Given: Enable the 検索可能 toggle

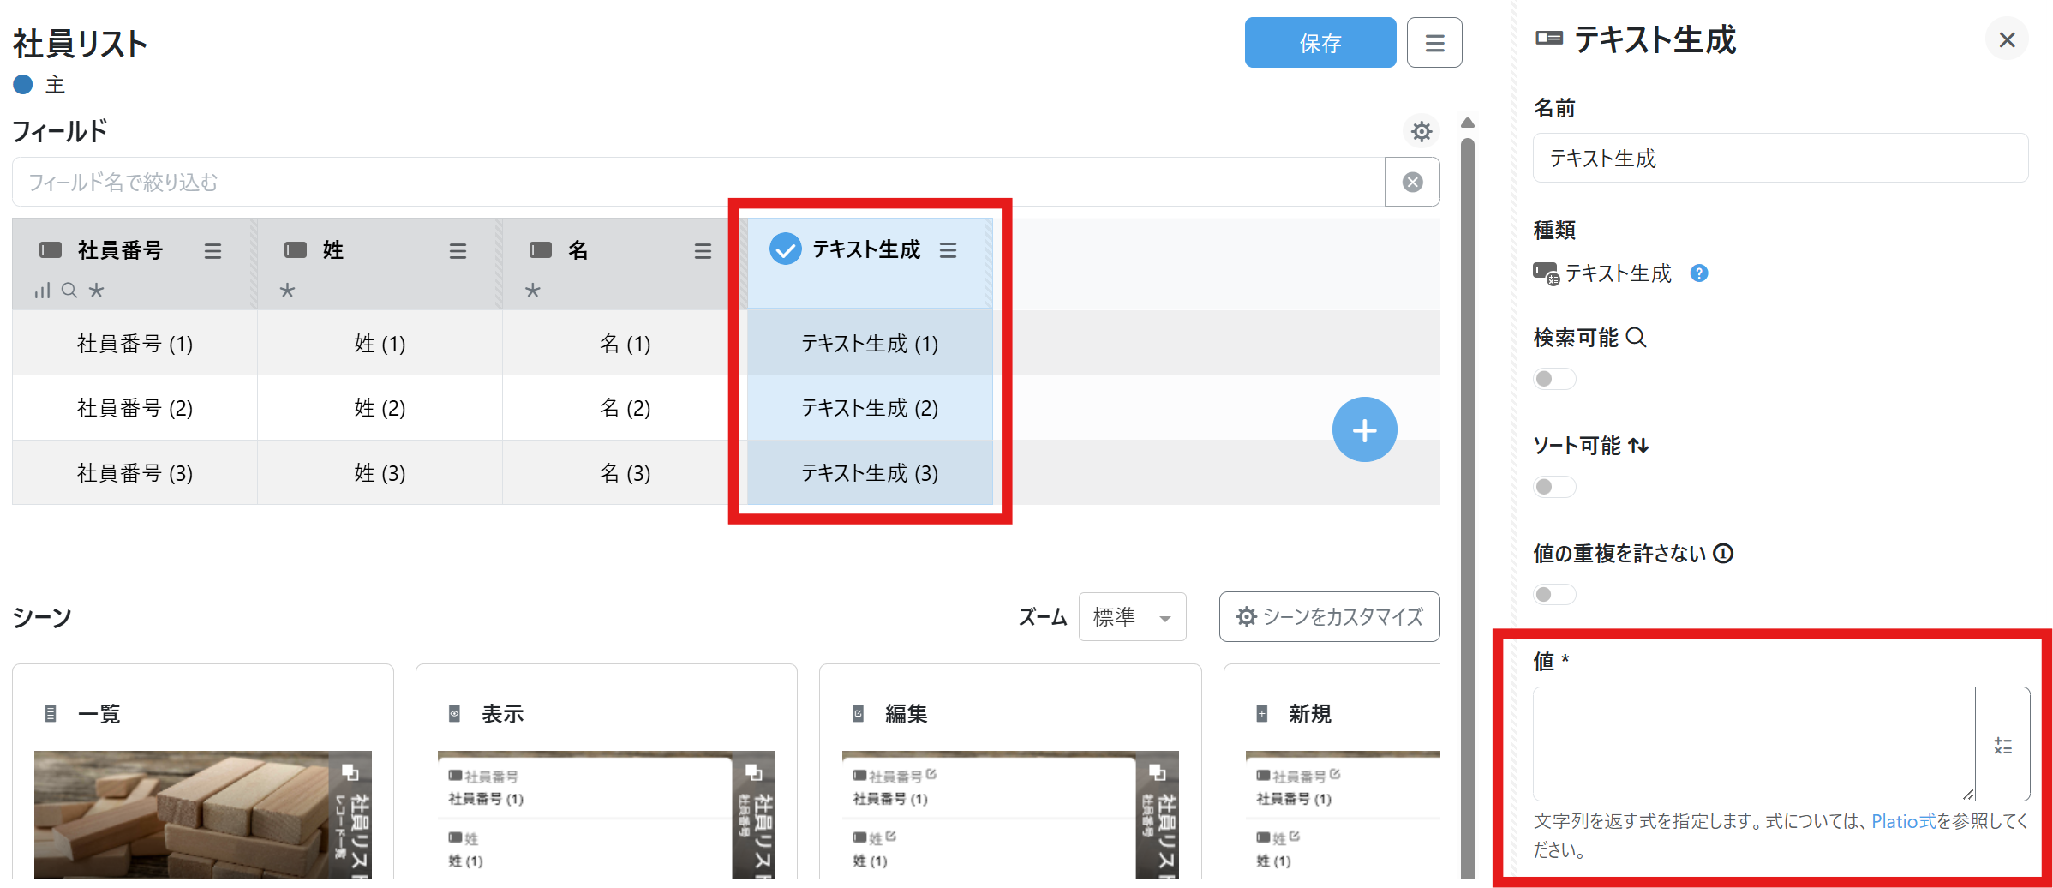Looking at the screenshot, I should [x=1553, y=379].
